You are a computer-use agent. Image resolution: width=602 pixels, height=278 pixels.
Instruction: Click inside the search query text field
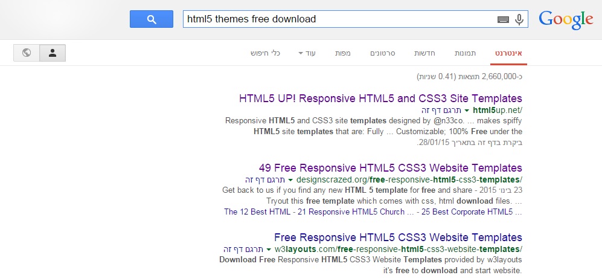pos(338,19)
